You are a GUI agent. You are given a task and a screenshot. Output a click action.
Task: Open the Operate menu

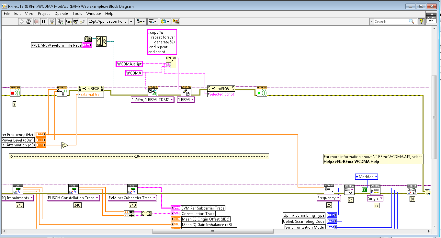[61, 14]
